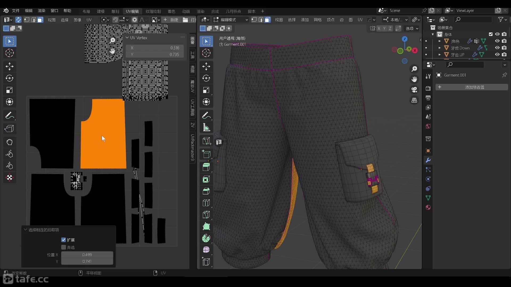Collapse the 身体 collection
This screenshot has width=511, height=287.
coord(433,34)
